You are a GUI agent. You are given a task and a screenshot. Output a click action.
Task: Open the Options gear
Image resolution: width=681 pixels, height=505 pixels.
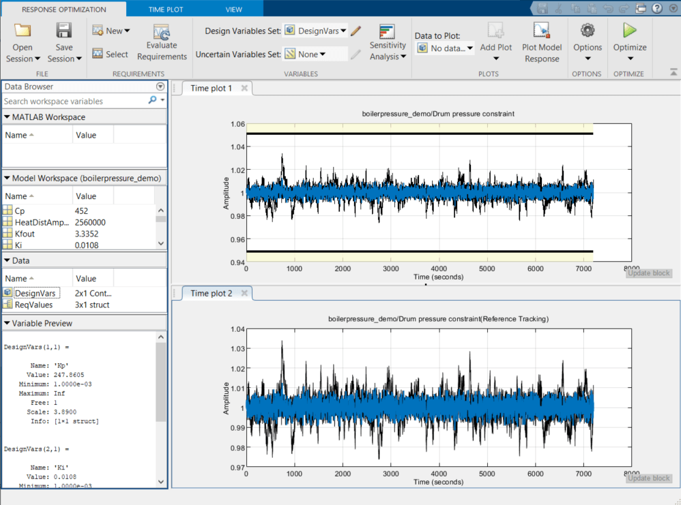coord(587,31)
